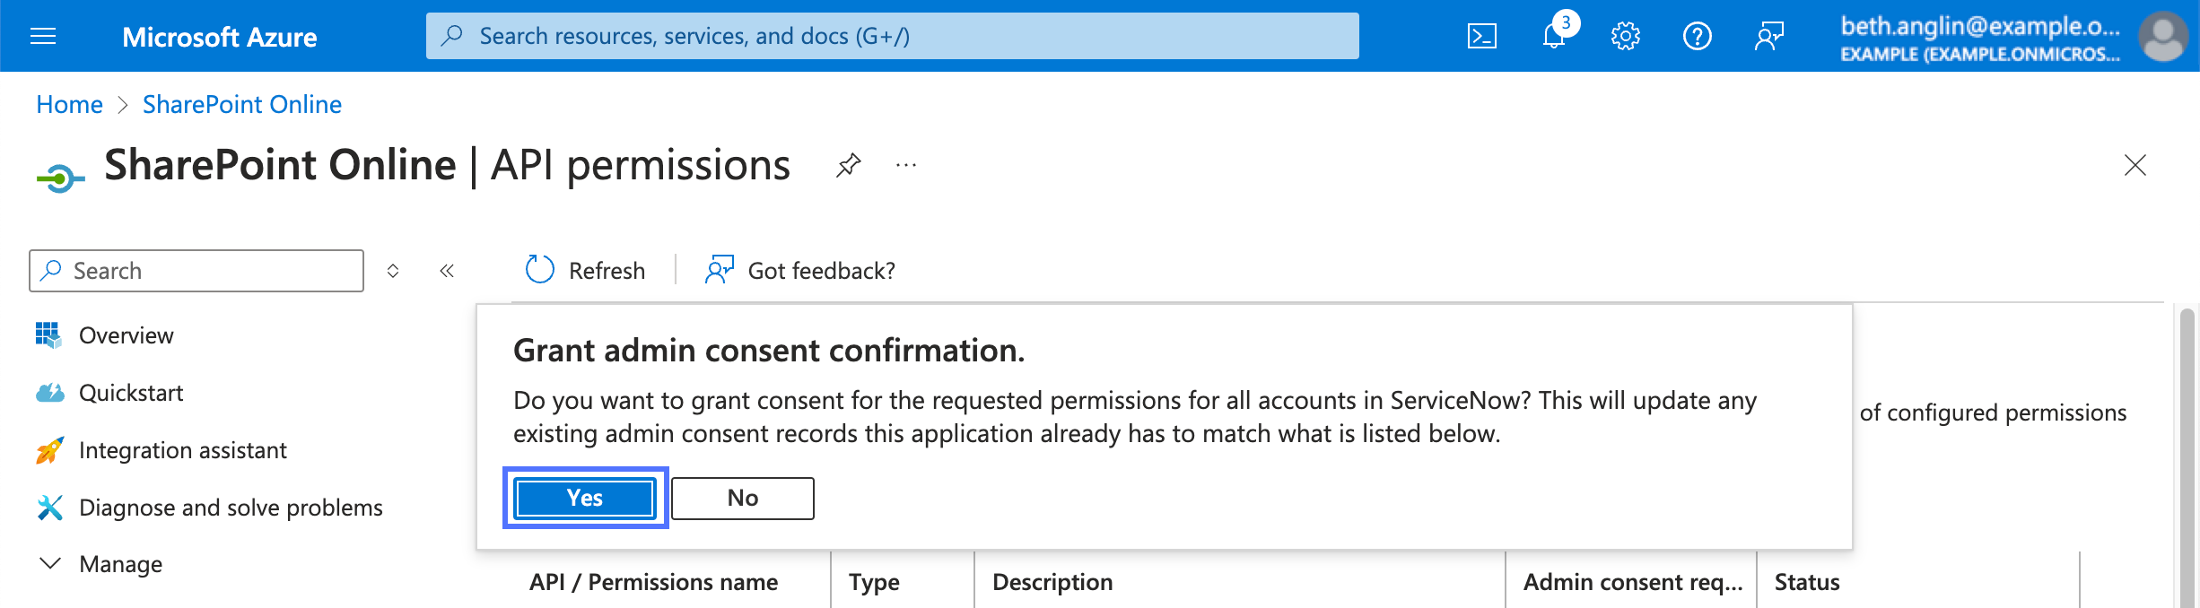Click the Integration assistant rocket icon
Screen dimensions: 2200x608
pyautogui.click(x=49, y=450)
